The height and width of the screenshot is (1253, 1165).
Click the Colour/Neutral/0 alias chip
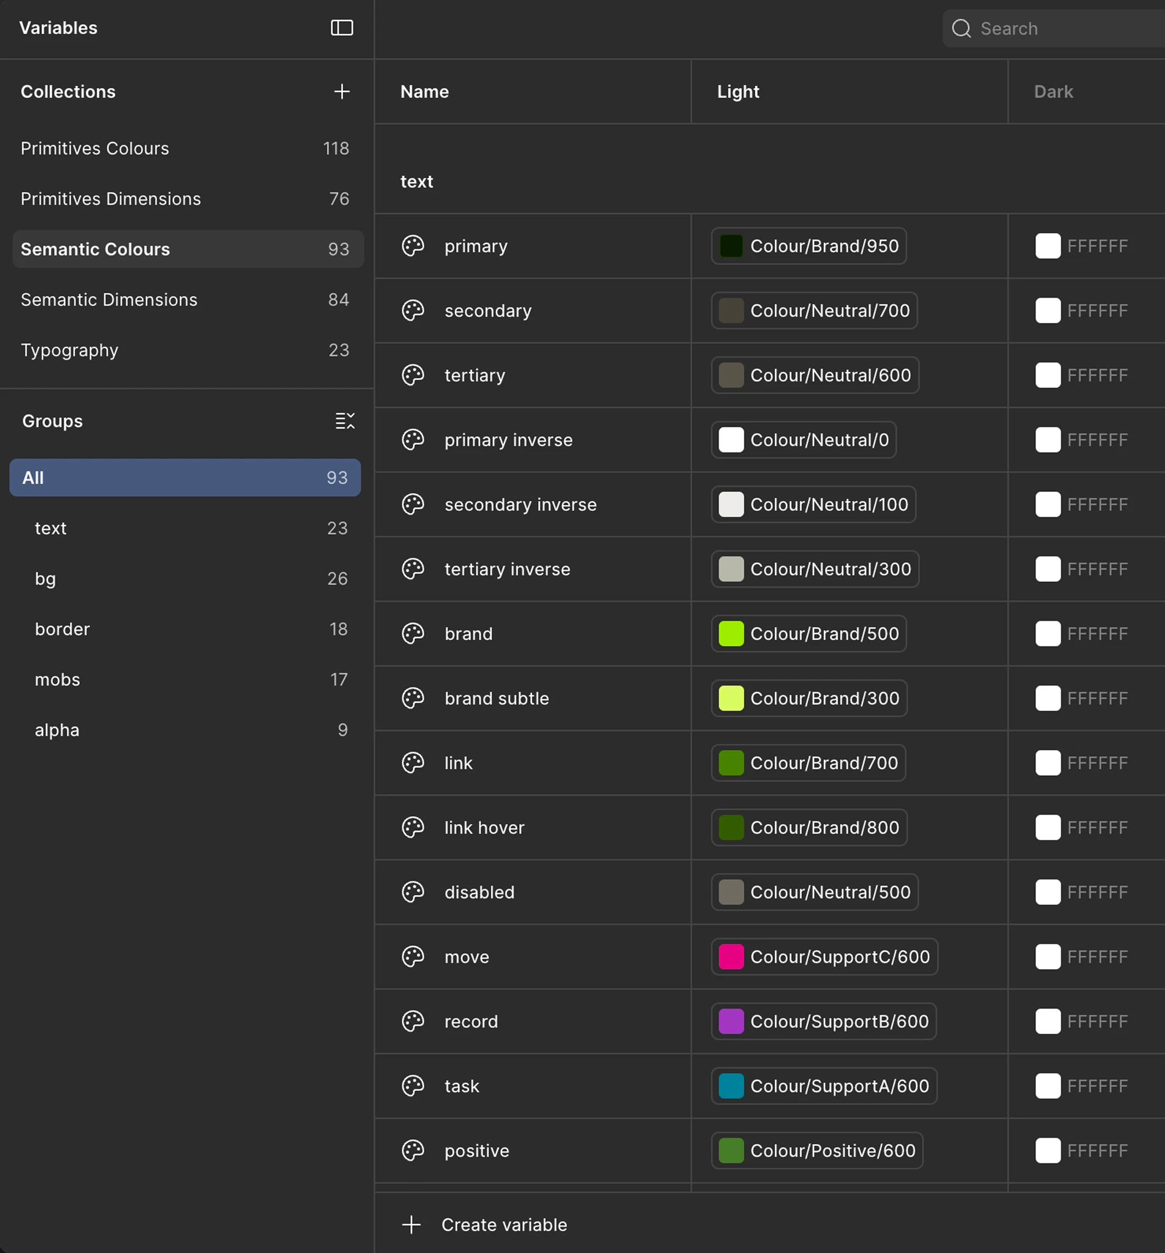coord(804,440)
